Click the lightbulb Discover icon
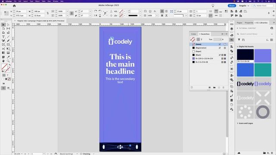The image size is (276, 155). click(213, 6)
